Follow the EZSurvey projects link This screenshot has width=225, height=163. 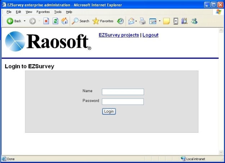coord(118,35)
